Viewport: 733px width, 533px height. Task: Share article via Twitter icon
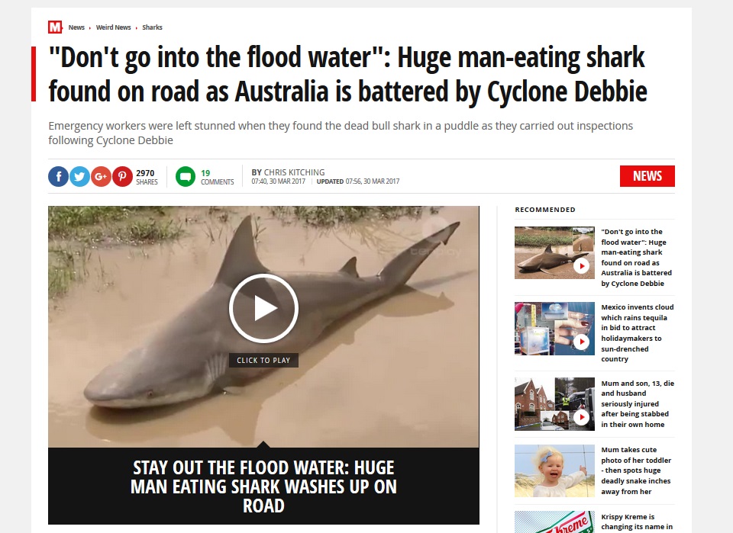point(80,176)
